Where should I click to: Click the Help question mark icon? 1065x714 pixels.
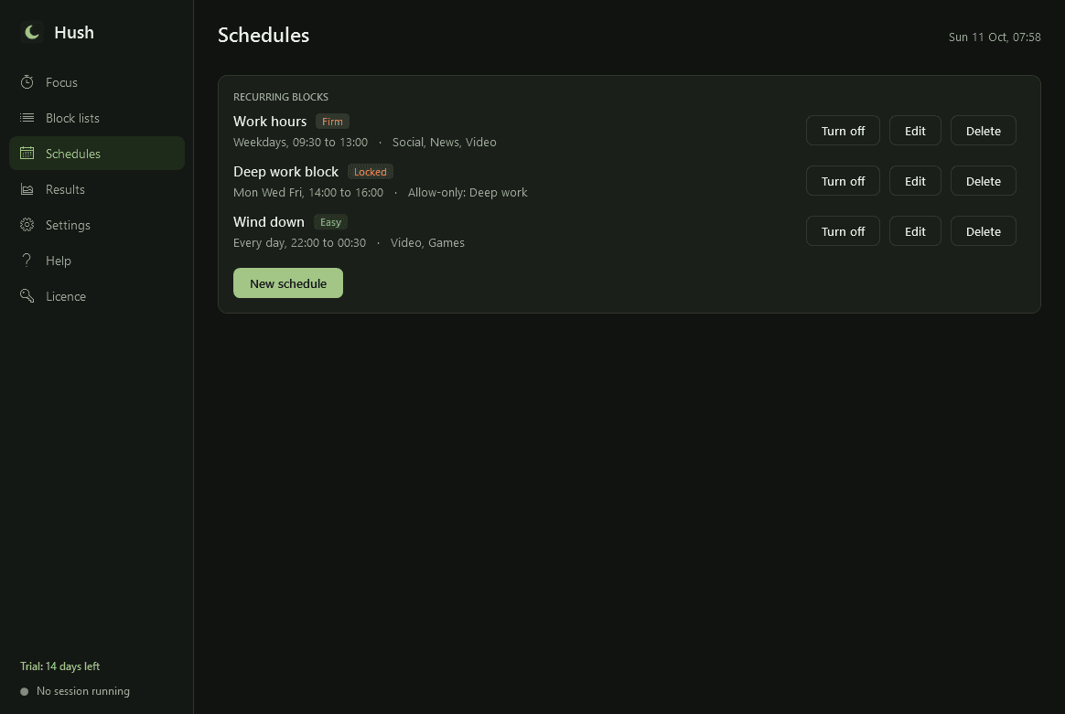click(x=27, y=261)
